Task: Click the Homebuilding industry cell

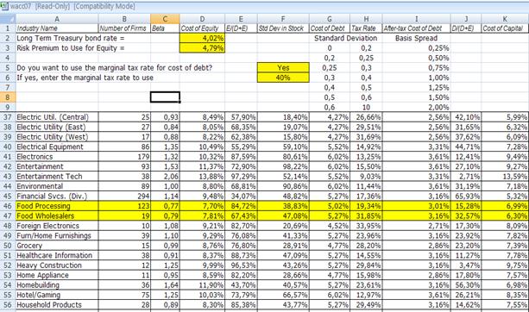Action: (x=57, y=285)
